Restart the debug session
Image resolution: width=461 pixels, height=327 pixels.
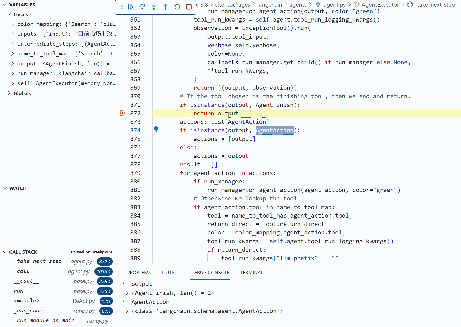coord(177,7)
